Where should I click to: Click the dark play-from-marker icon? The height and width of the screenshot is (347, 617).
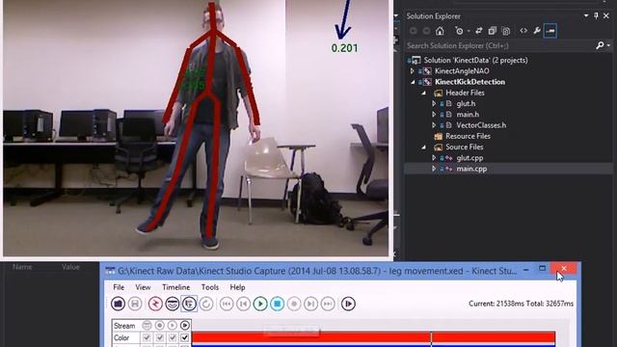point(348,304)
